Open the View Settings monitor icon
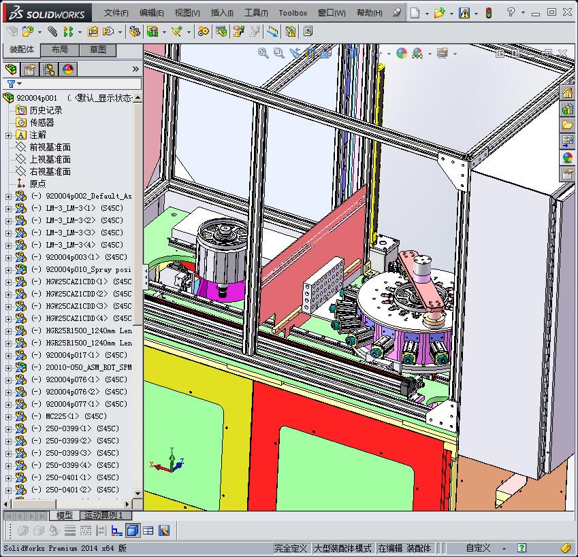 (x=443, y=53)
